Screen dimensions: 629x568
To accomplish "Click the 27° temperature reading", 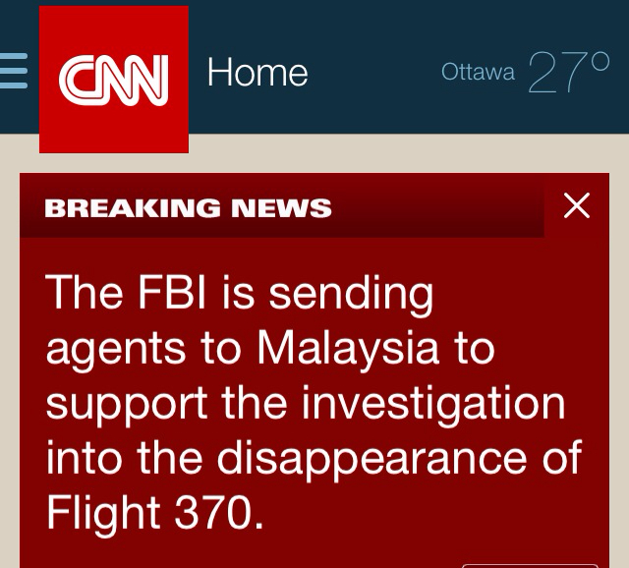I will coord(568,73).
